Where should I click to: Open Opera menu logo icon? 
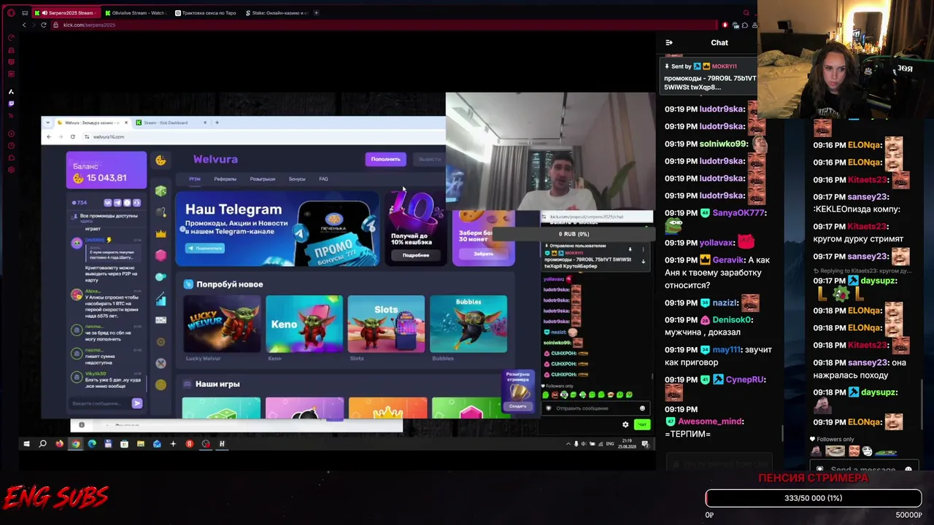10,12
